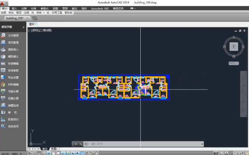Expand the 建筑节能 panel dropdown arrow
This screenshot has width=249, height=155.
click(24, 27)
